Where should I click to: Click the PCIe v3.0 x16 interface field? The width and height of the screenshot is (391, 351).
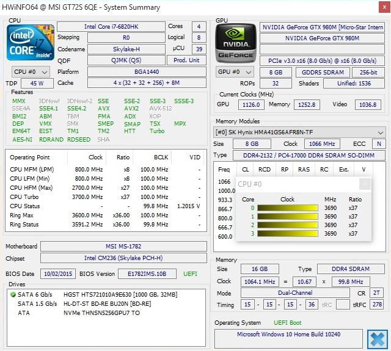pos(322,60)
